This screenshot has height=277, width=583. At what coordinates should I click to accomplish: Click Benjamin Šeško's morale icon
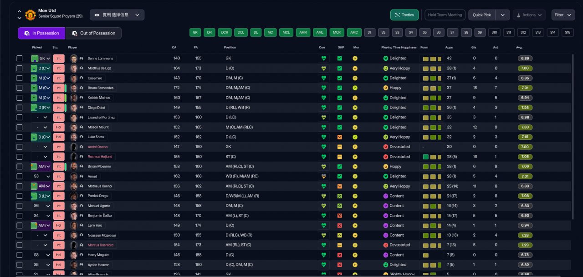click(355, 216)
